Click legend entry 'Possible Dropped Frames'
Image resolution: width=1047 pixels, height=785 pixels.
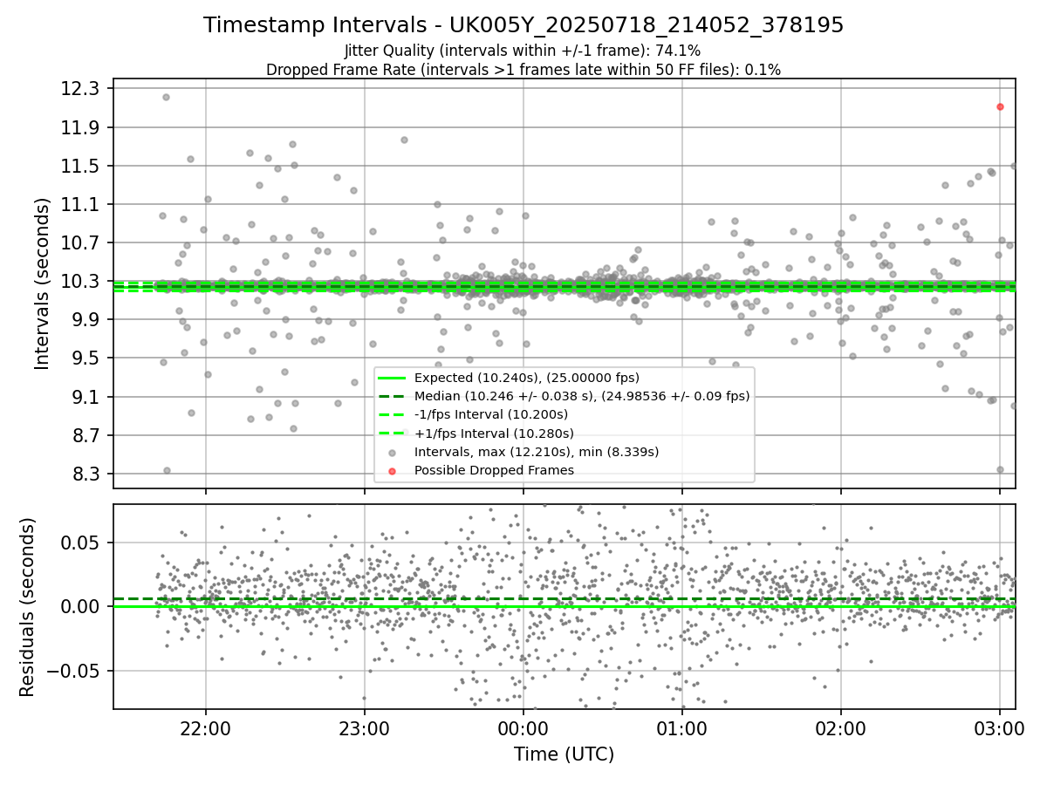494,470
